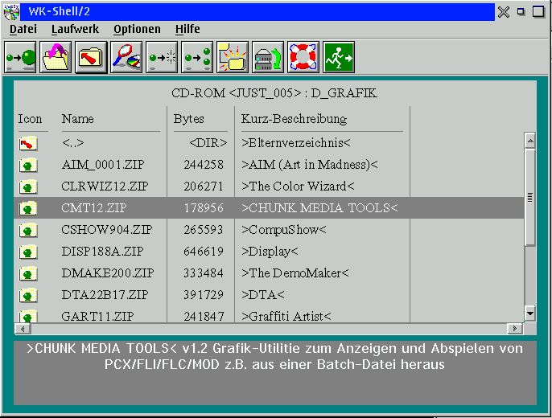Click the file icon for GART11.ZIP
This screenshot has height=418, width=552.
coord(28,316)
